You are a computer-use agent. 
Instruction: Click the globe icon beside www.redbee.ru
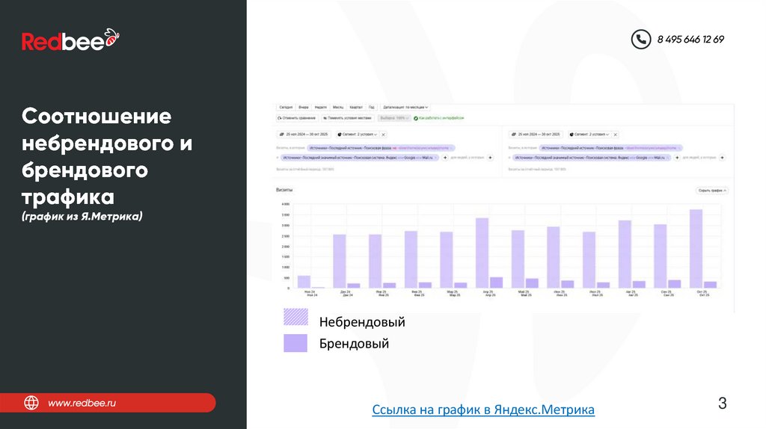click(31, 403)
